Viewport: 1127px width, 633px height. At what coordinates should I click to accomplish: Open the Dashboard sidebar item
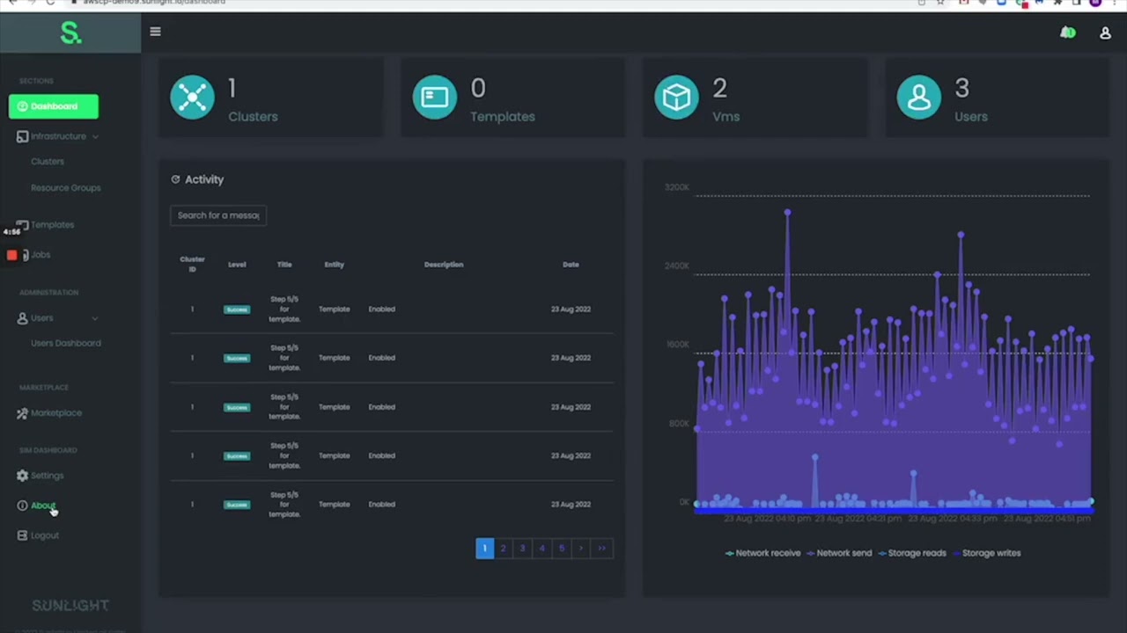pos(54,106)
